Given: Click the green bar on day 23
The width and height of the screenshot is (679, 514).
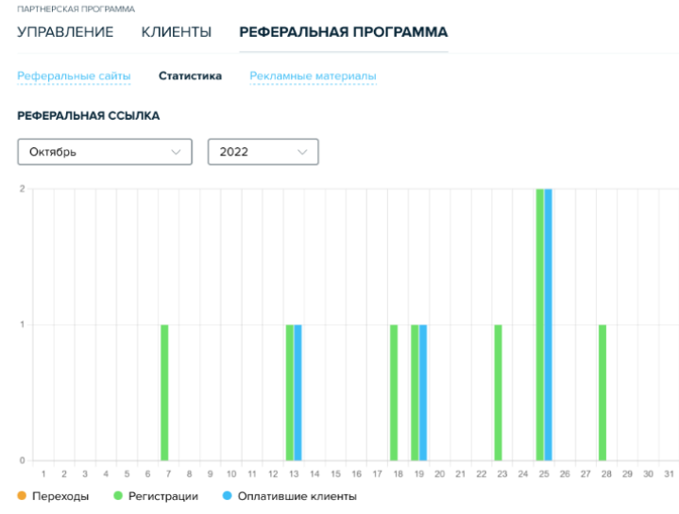Looking at the screenshot, I should [x=498, y=392].
